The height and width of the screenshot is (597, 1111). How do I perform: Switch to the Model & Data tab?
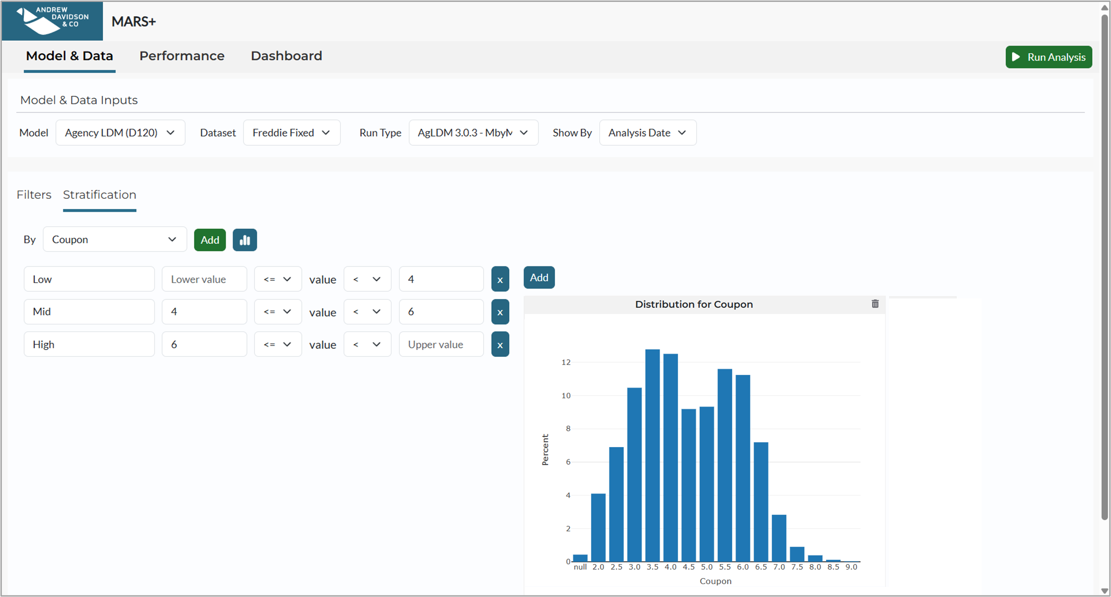69,56
